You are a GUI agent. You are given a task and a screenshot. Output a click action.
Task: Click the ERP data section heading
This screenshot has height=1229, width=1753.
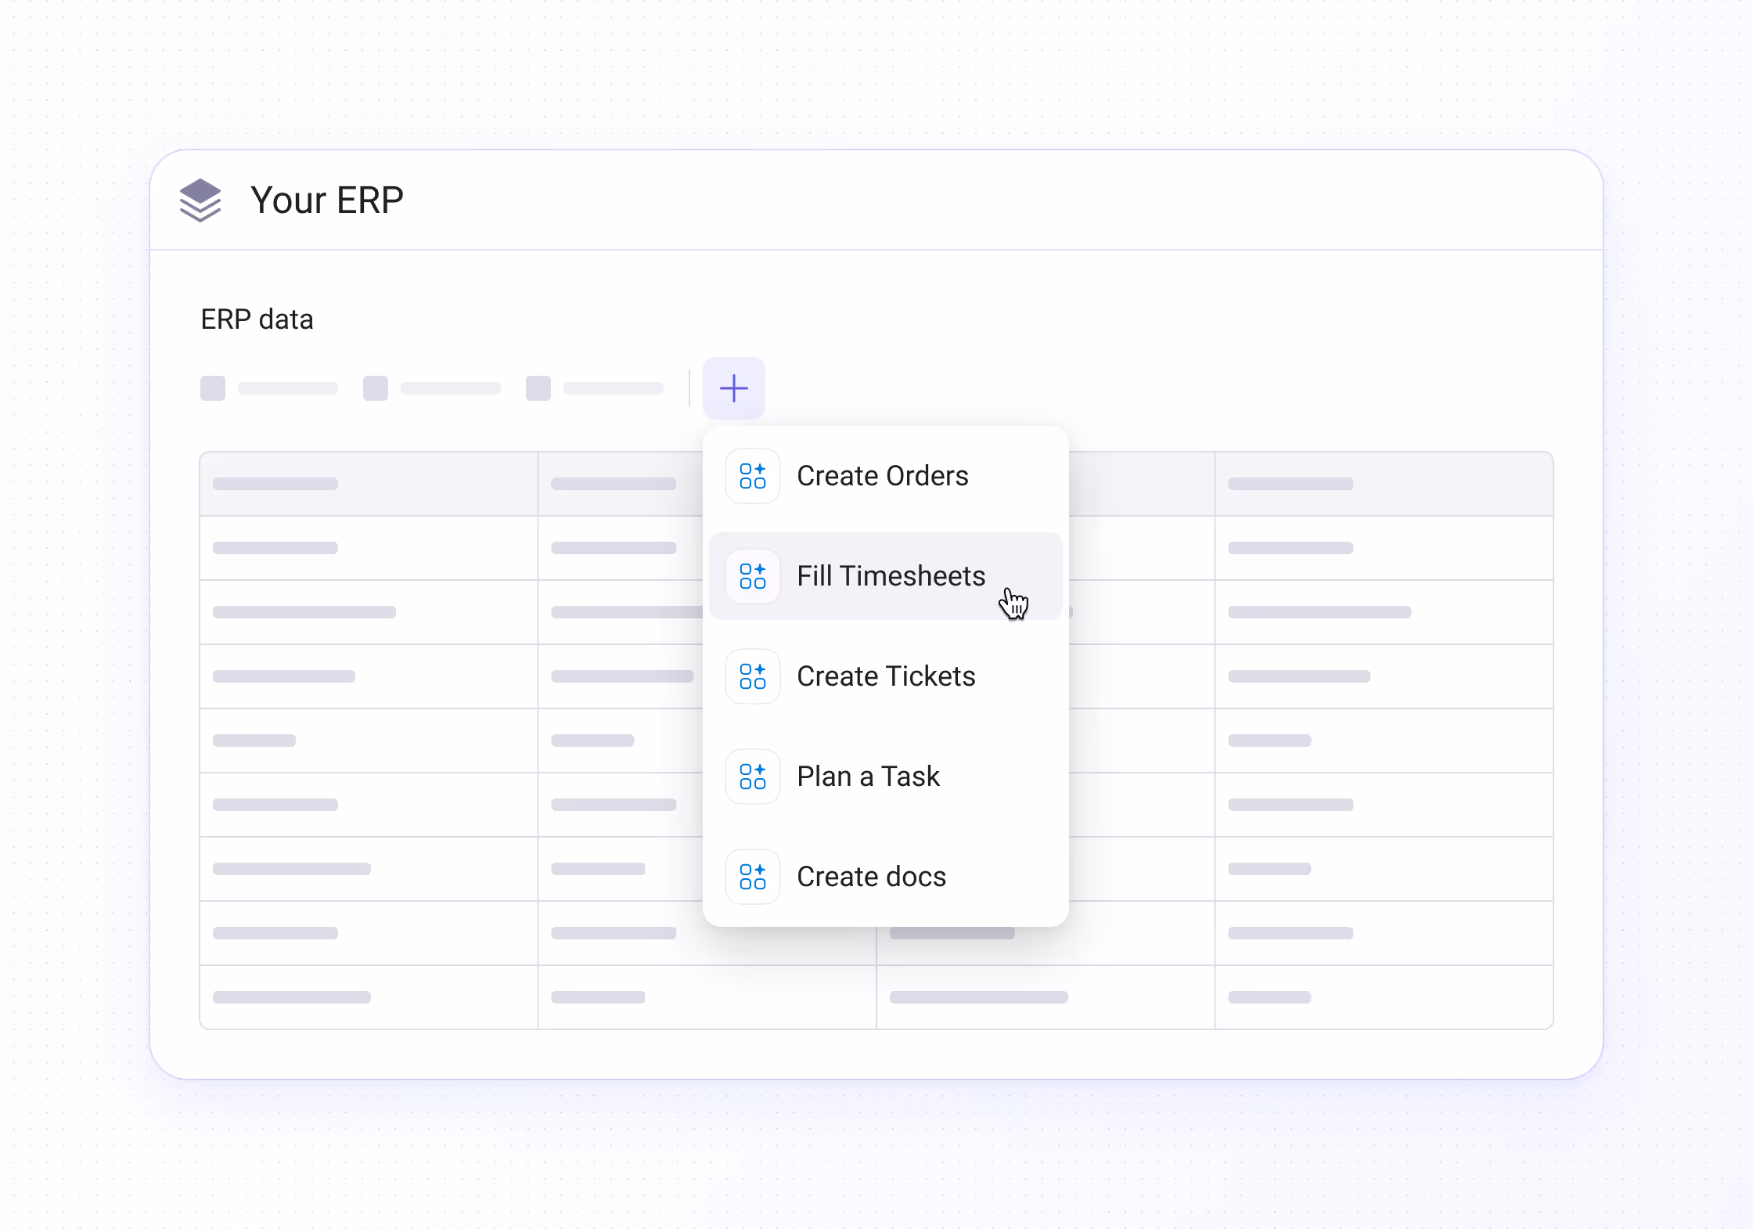point(257,319)
